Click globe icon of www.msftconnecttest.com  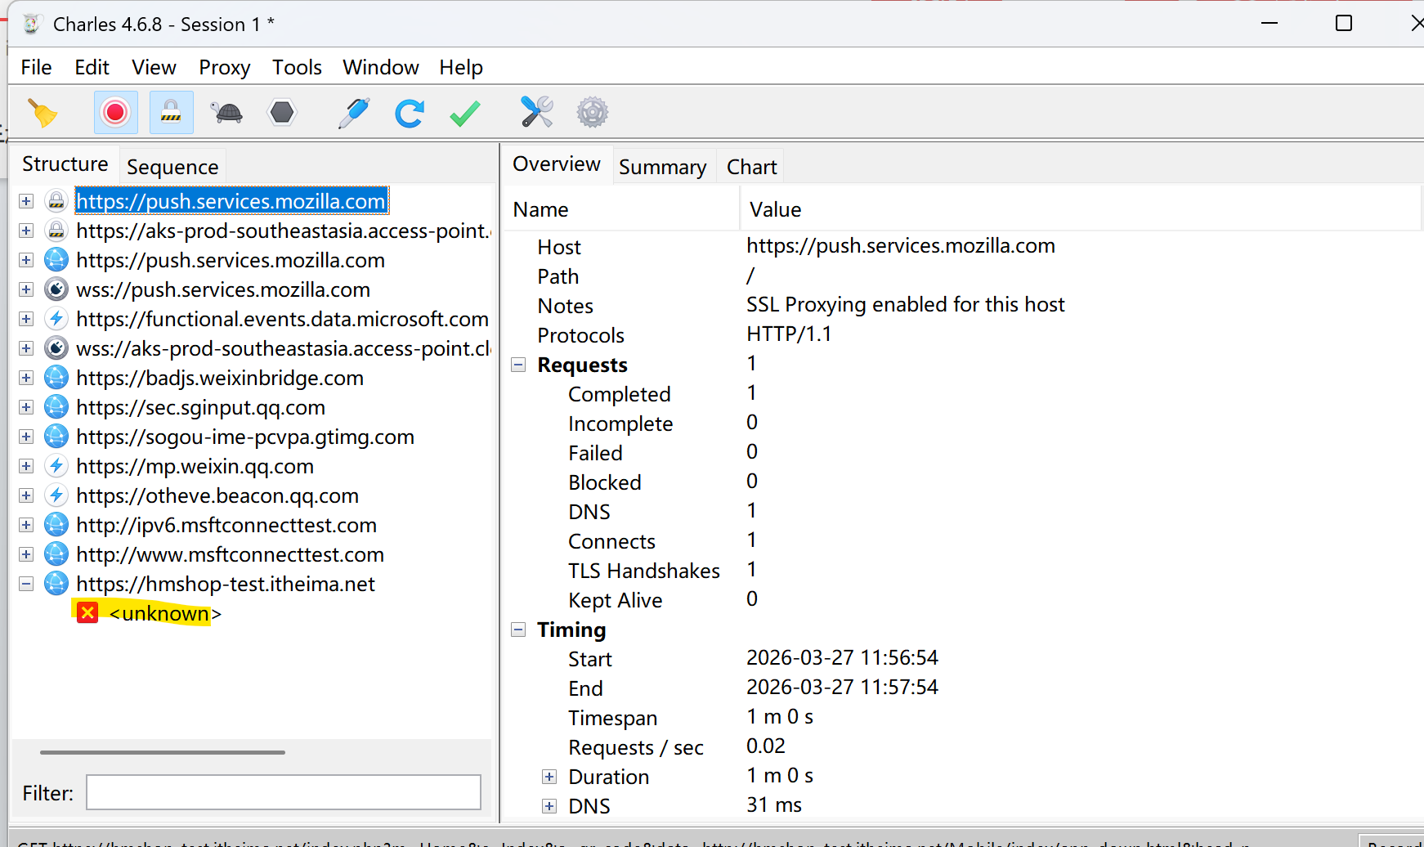pyautogui.click(x=56, y=554)
